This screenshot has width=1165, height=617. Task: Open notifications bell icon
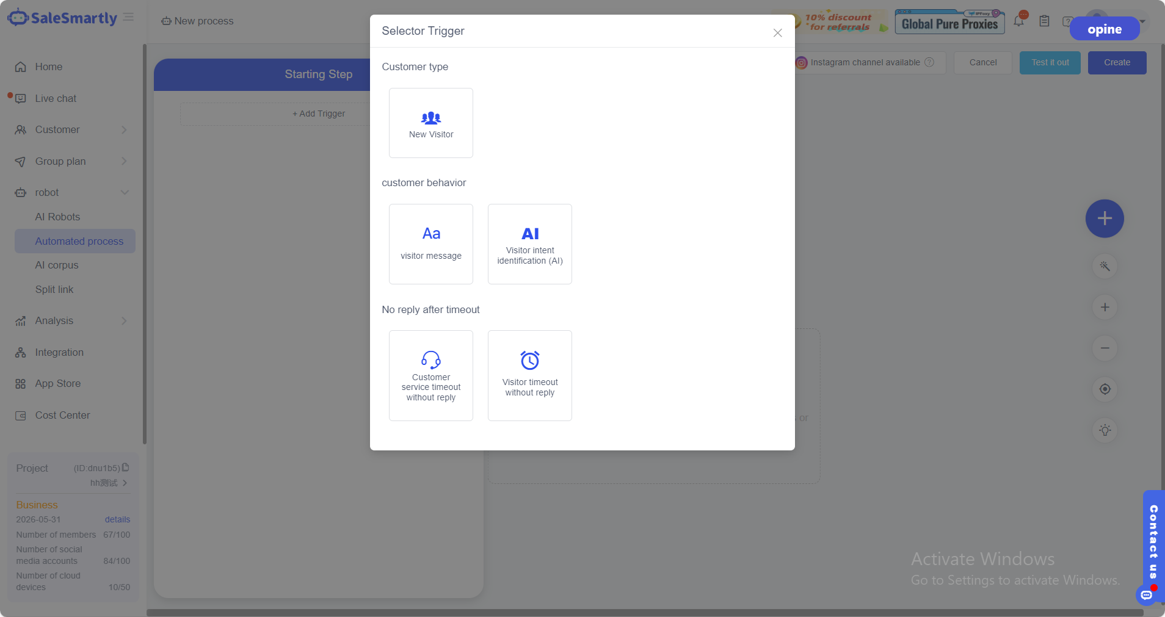pos(1019,21)
